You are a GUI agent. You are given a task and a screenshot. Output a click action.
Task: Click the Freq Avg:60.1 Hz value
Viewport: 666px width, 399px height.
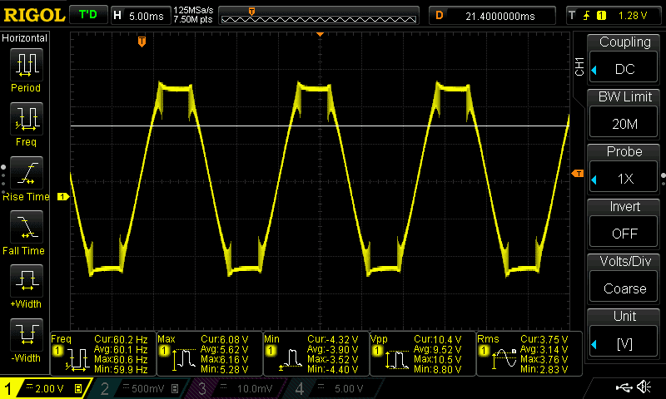[121, 350]
